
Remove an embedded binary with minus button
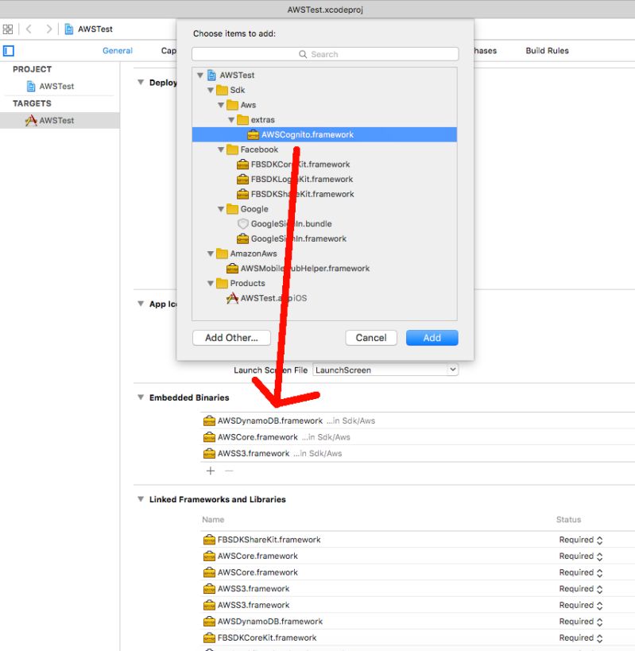pyautogui.click(x=229, y=471)
